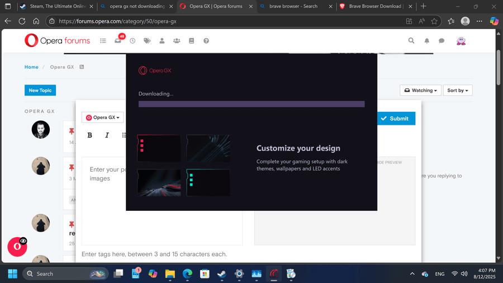
Task: Toggle italic formatting in composer
Action: (x=107, y=135)
